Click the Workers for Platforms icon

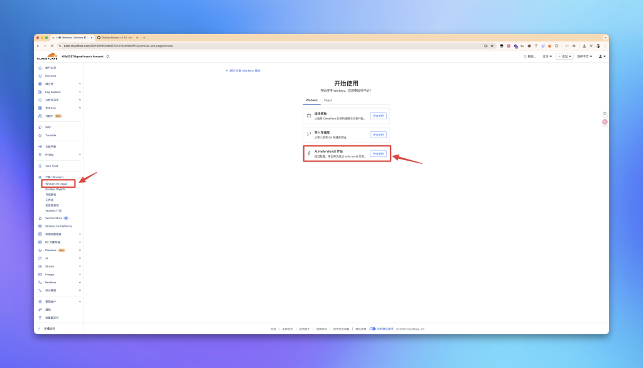coord(40,226)
